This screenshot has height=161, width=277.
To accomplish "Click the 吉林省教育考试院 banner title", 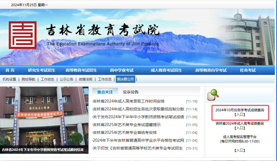I will (x=103, y=30).
